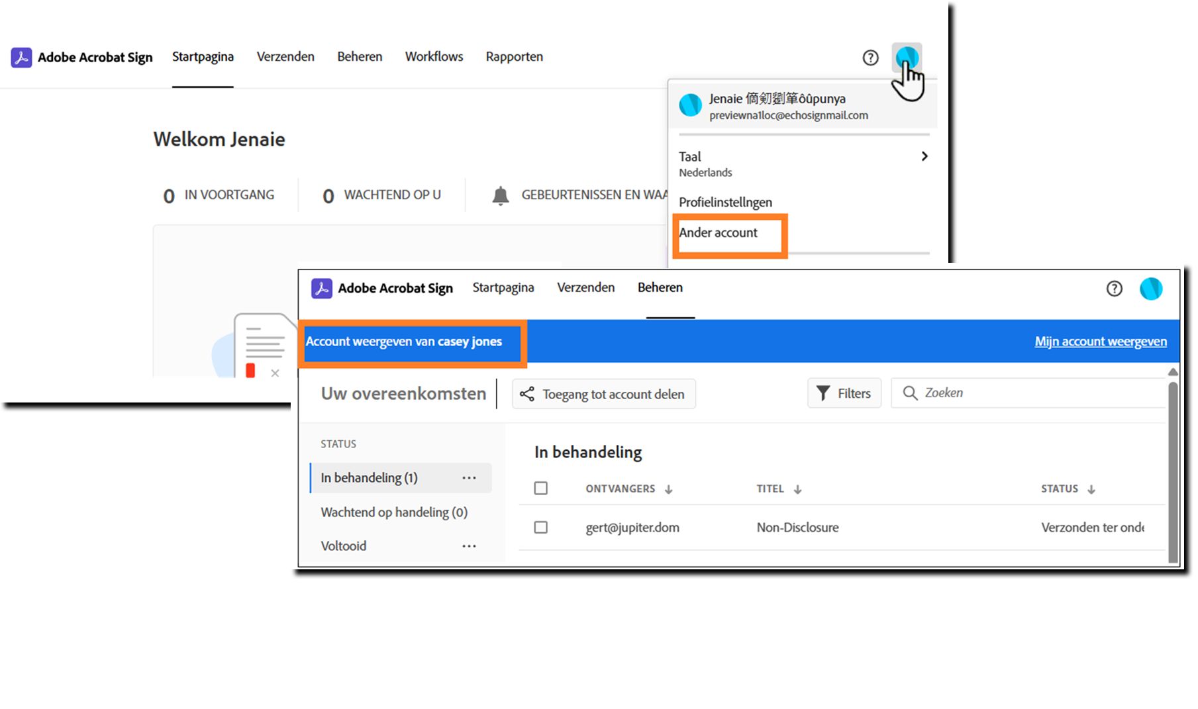Click the Non-Disclosure agreement title

(x=797, y=528)
